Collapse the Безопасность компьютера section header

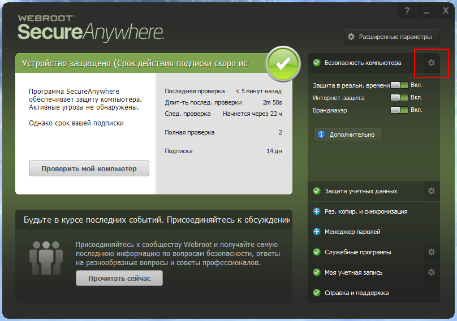[365, 63]
